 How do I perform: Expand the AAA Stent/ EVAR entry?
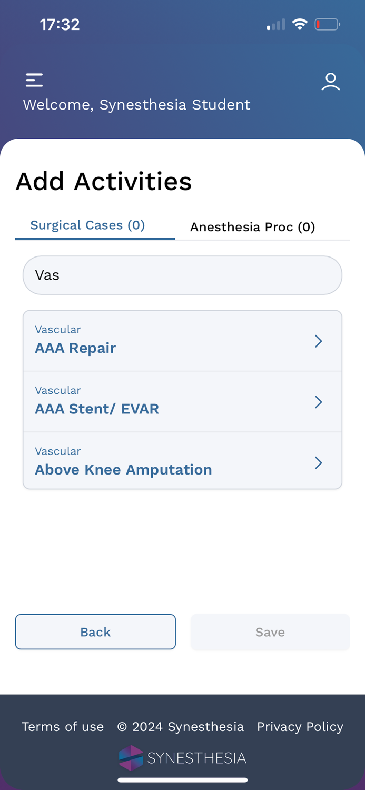point(319,402)
